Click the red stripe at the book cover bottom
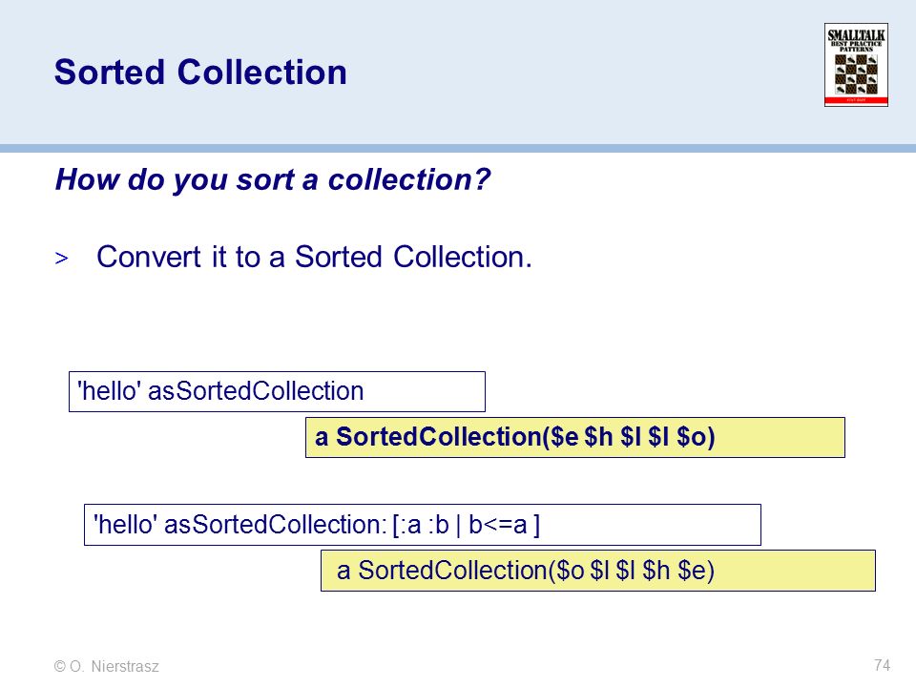Viewport: 916px width, 687px height. pyautogui.click(x=856, y=101)
